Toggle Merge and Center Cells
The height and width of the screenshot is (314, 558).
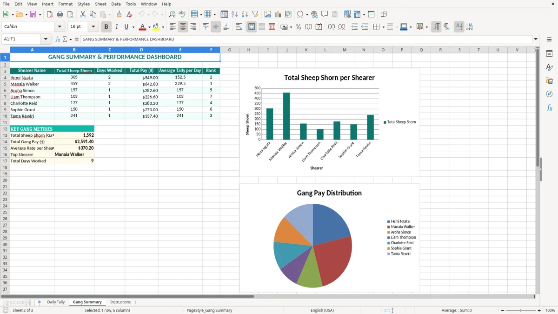(x=252, y=27)
